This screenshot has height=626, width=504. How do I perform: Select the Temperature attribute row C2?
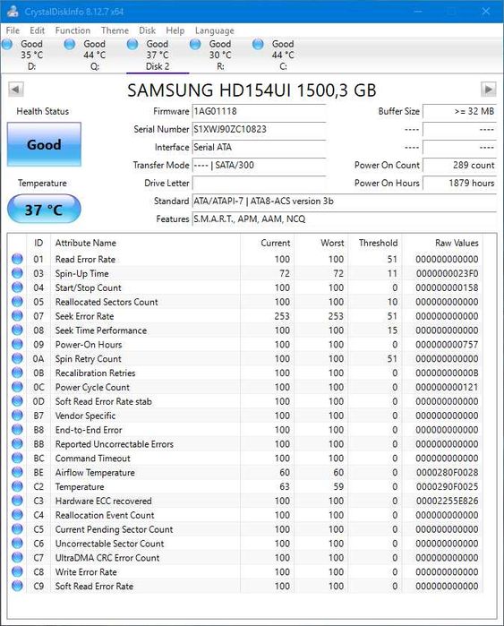click(245, 486)
